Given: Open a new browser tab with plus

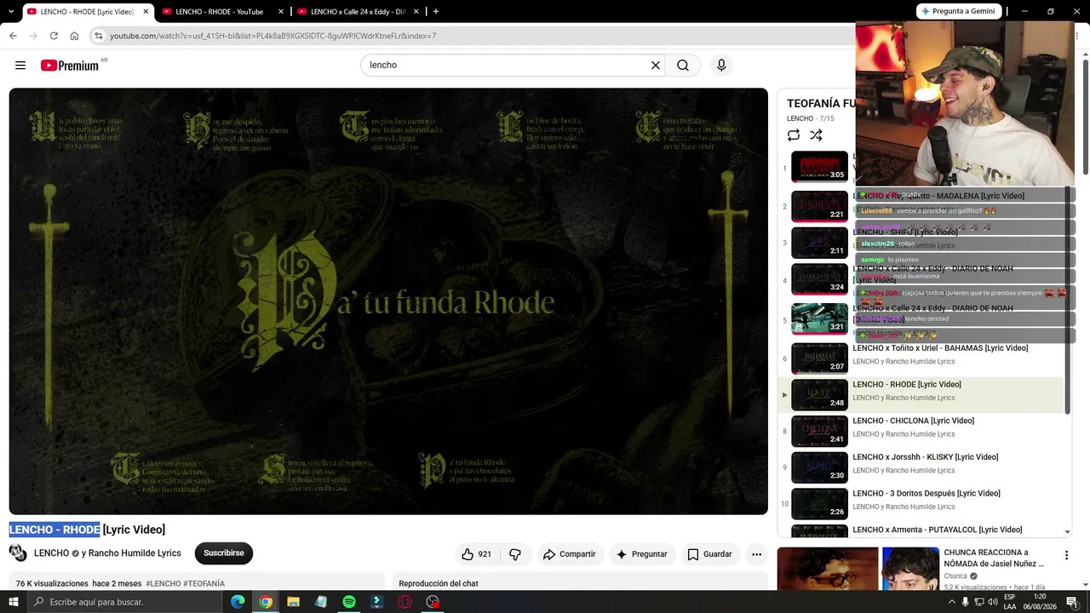Looking at the screenshot, I should click(x=436, y=11).
